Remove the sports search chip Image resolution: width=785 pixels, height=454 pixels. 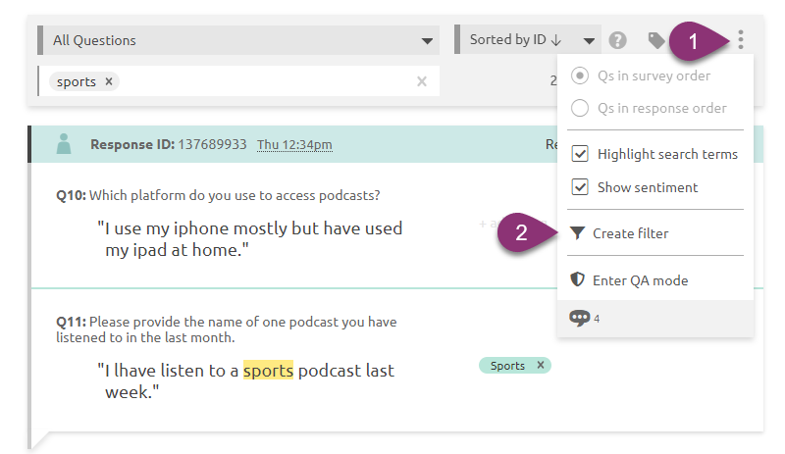[x=109, y=81]
